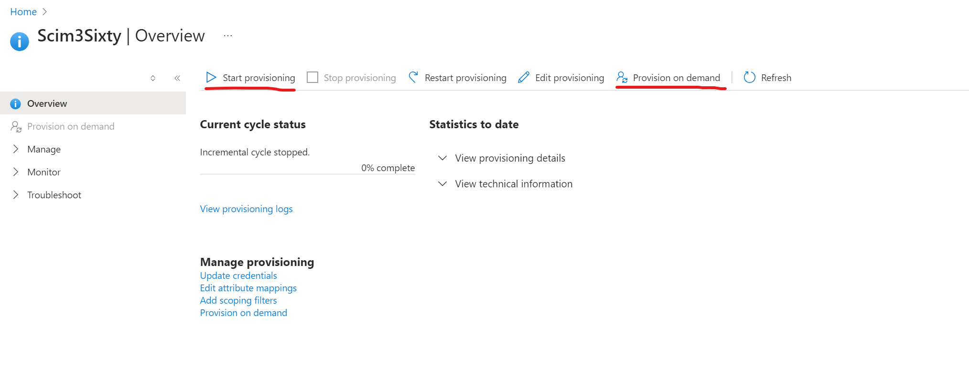Select Overview in the left menu
This screenshot has height=388, width=969.
click(x=47, y=103)
